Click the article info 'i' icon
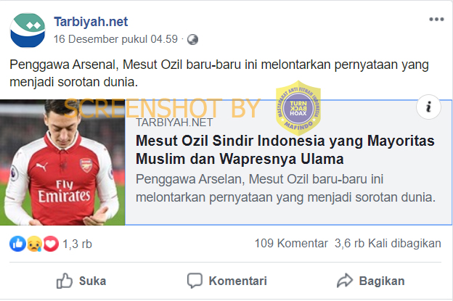 click(429, 107)
